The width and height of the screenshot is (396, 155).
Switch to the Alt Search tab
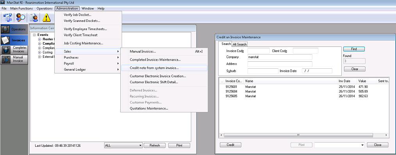click(x=240, y=45)
